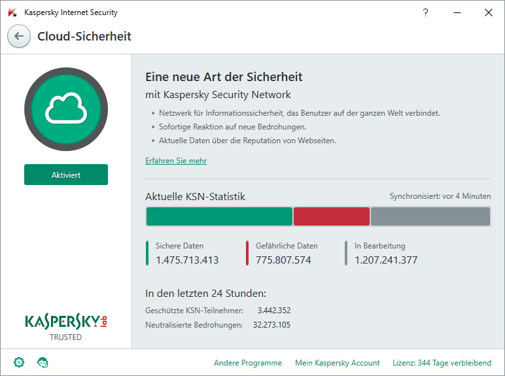Select the Sichere Daten value 1.475.713.413
Screen dimensions: 505x376
click(187, 260)
